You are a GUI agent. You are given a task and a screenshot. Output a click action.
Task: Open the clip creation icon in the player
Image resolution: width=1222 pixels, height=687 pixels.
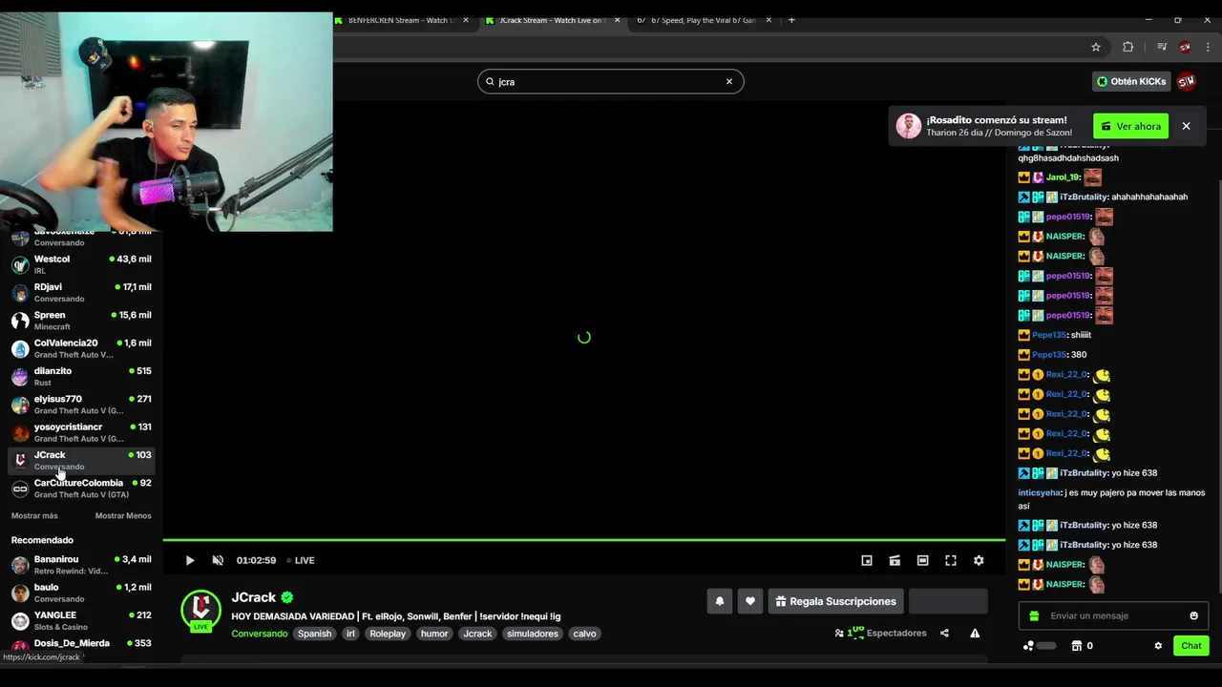pos(895,560)
